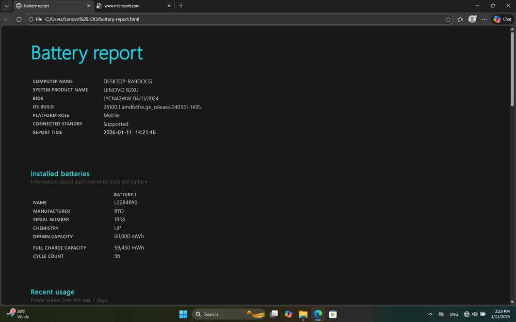Screen dimensions: 516x322
Task: Select OS build value 26100.1.amd64fre
Action: tap(152, 107)
